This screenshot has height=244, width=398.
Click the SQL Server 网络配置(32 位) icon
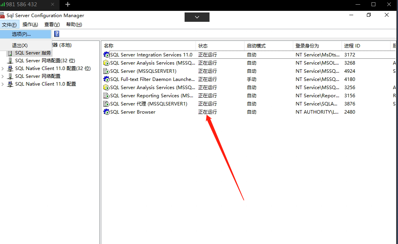tap(10, 61)
